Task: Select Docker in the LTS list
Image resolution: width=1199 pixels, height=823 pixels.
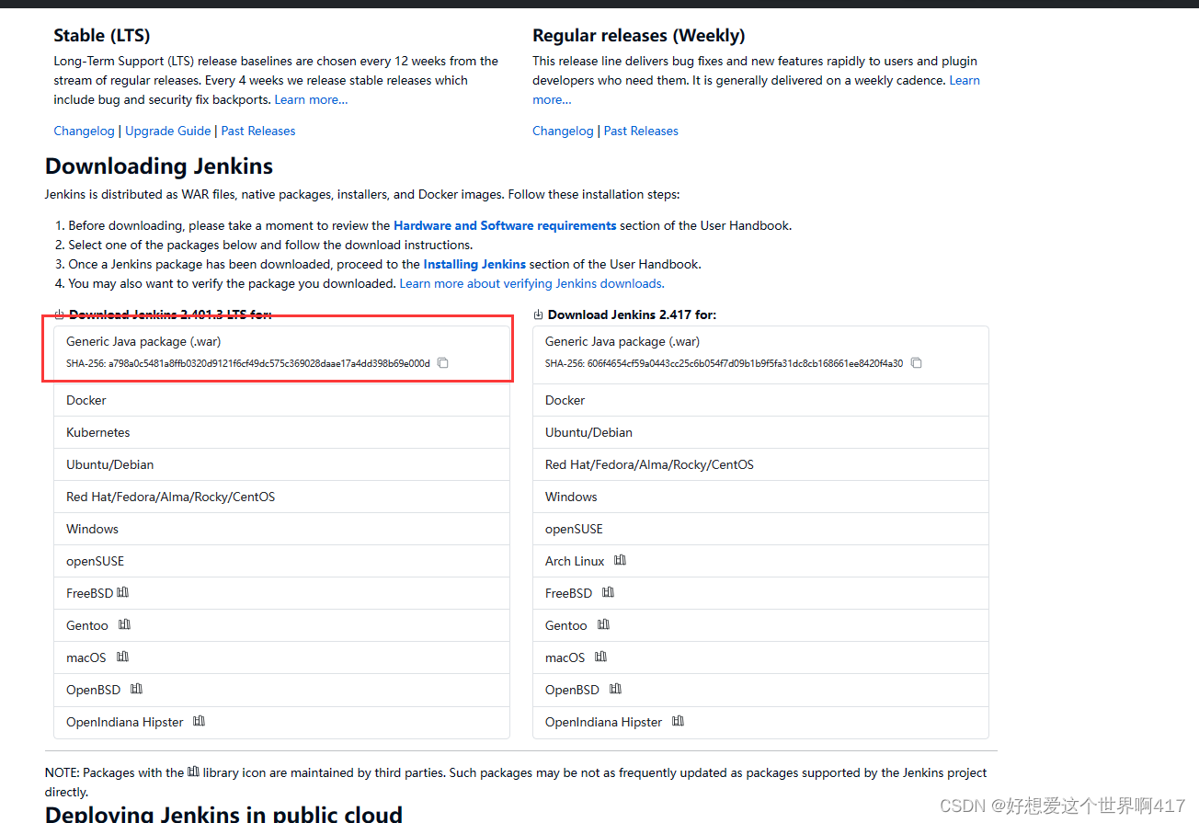Action: [x=281, y=400]
